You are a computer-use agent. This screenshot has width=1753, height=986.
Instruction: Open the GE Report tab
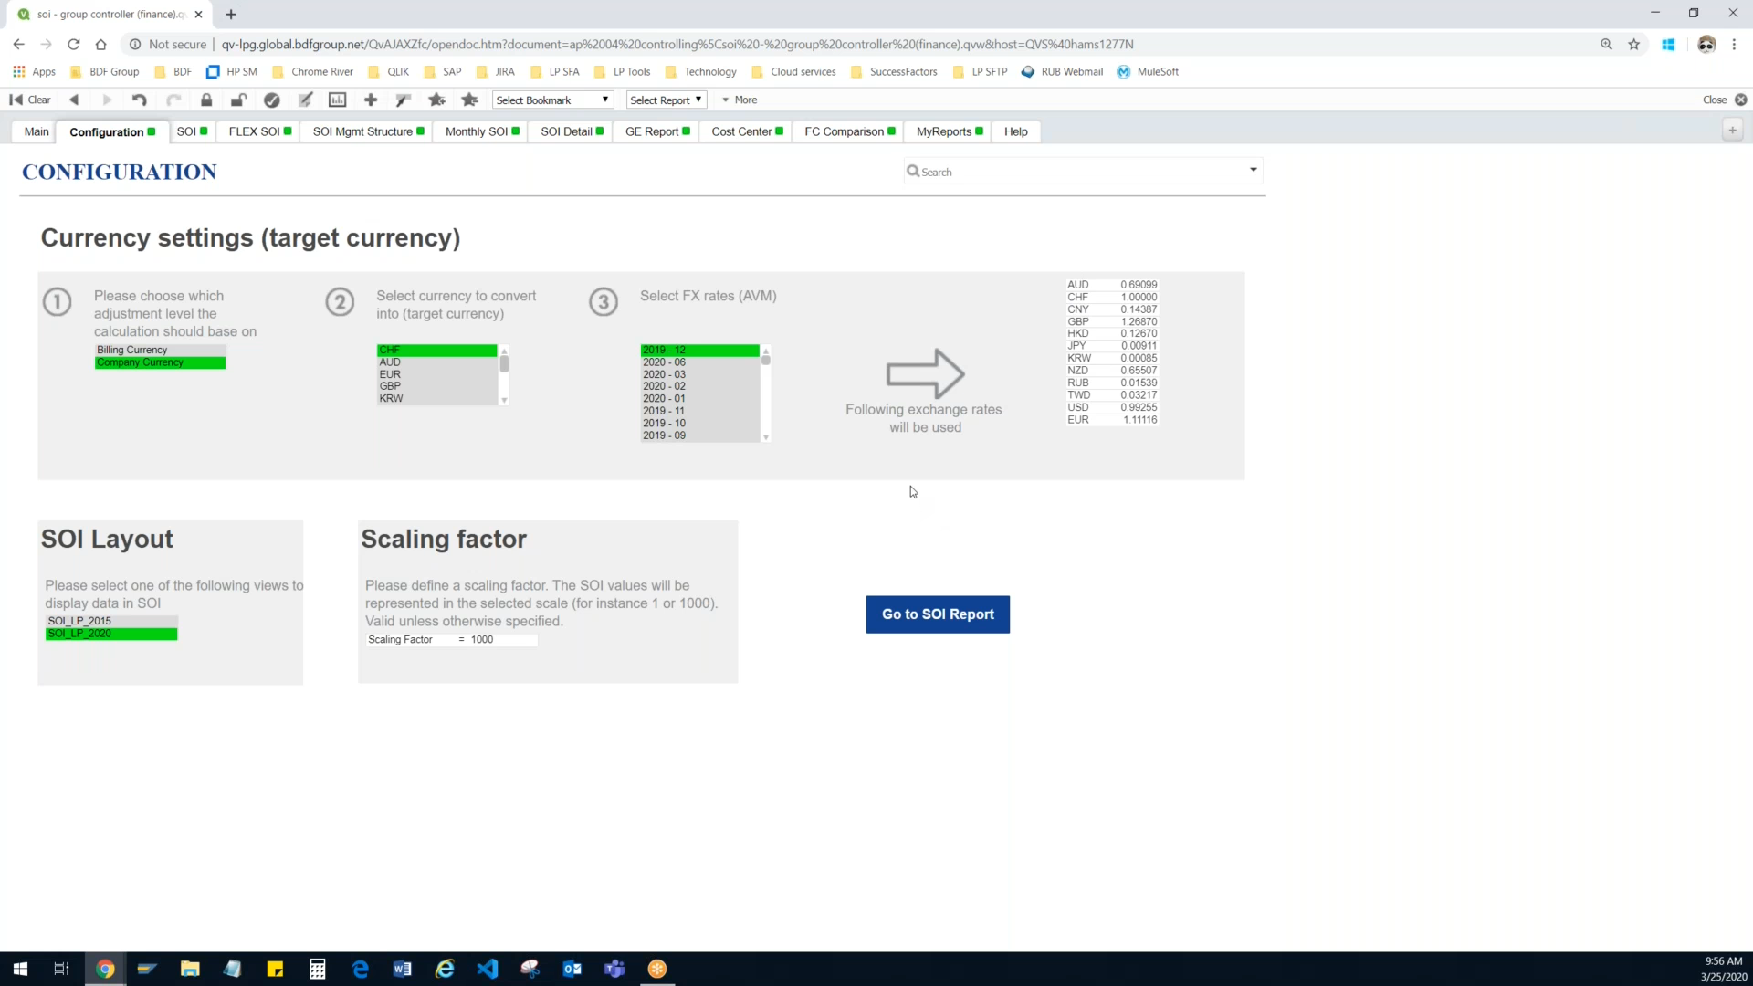point(657,131)
